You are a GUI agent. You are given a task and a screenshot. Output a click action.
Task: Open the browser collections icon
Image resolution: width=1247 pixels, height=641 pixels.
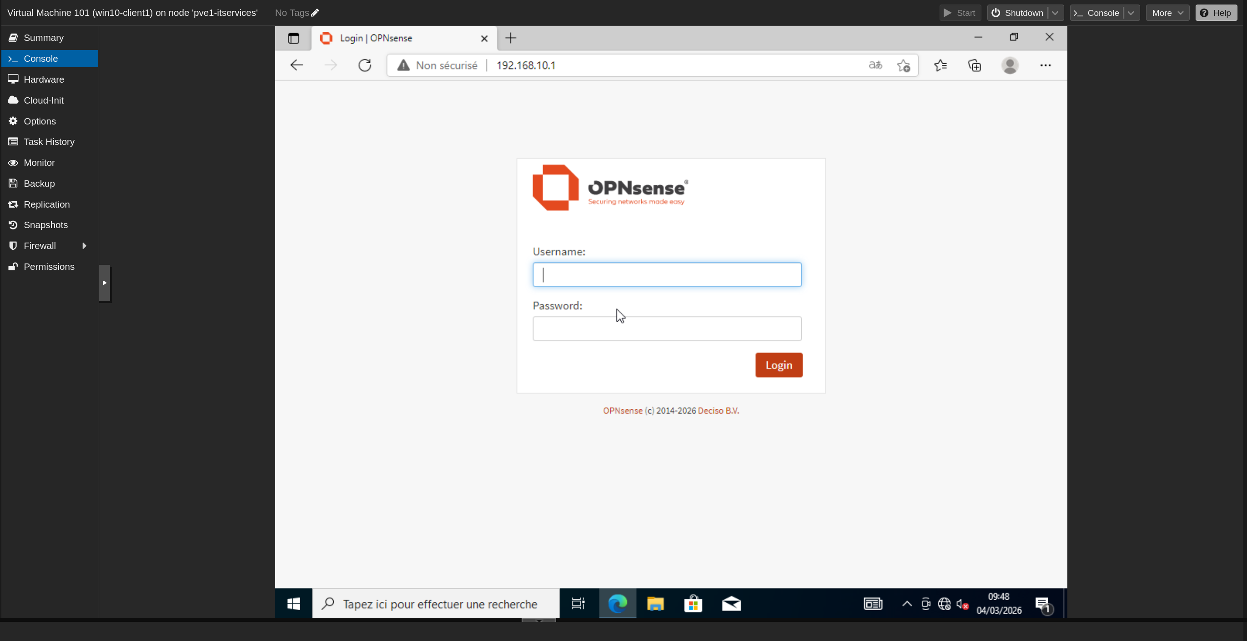[975, 65]
